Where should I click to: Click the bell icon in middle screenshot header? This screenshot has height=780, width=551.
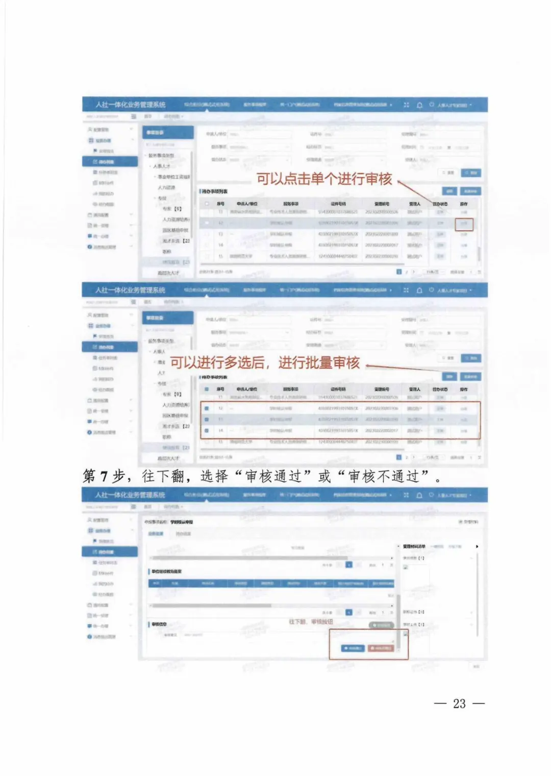(x=419, y=290)
